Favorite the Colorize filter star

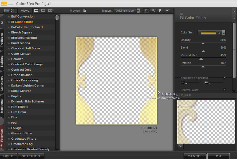click(x=9, y=59)
